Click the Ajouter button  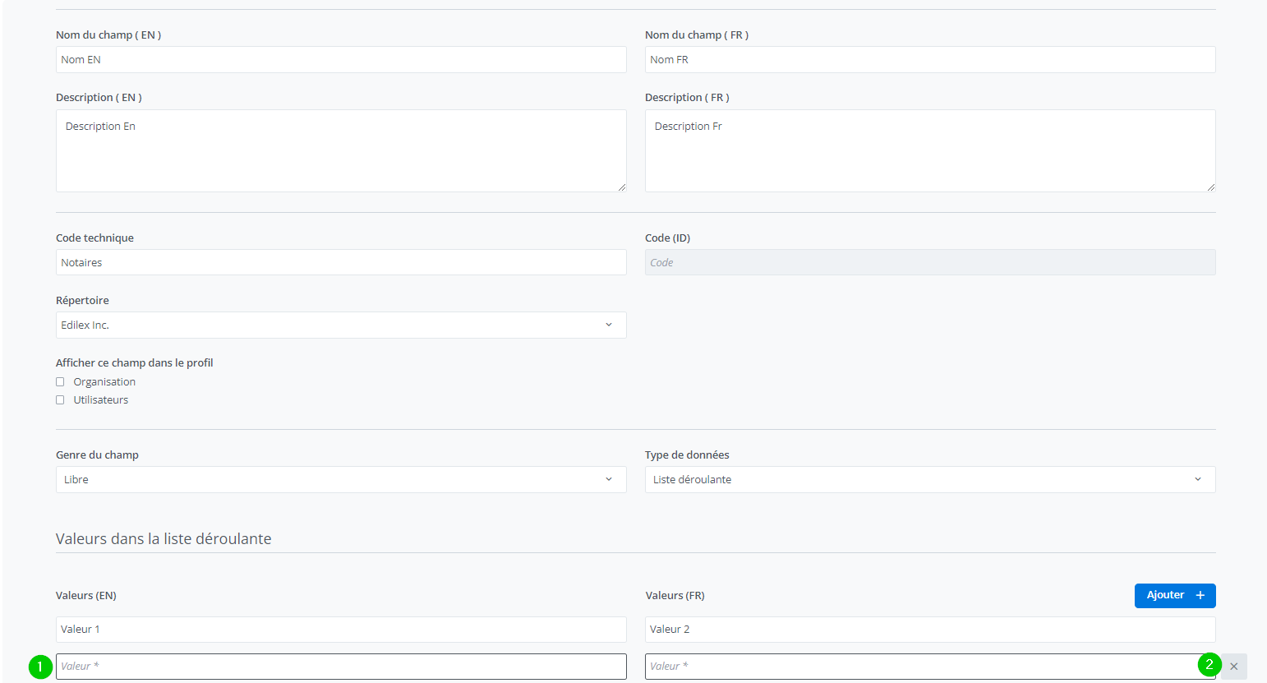(1174, 595)
